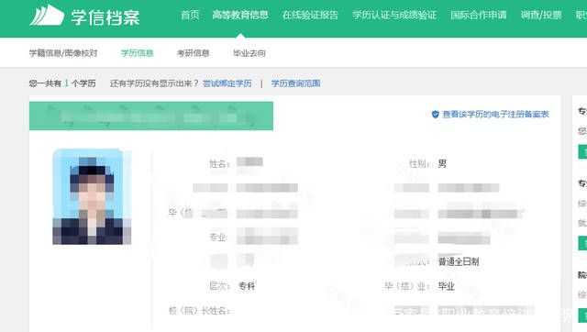Screen dimensions: 587x332
Task: Switch to the 学籍信息/图像校对 tab
Action: pyautogui.click(x=63, y=53)
